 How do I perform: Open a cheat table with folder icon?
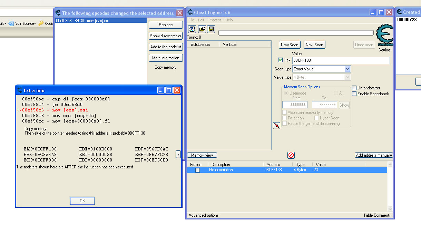(202, 29)
